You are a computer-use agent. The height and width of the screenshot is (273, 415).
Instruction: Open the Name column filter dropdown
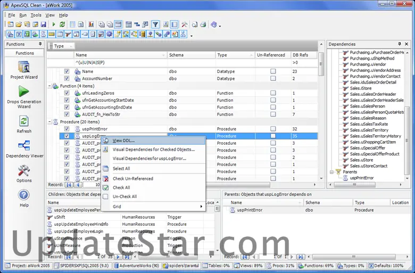(163, 55)
